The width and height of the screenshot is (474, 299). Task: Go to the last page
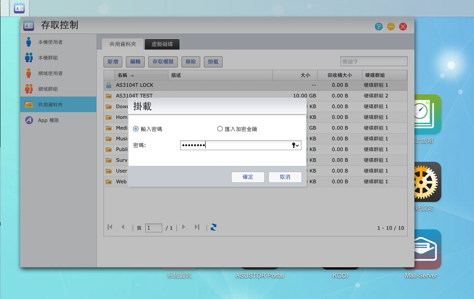click(x=197, y=227)
